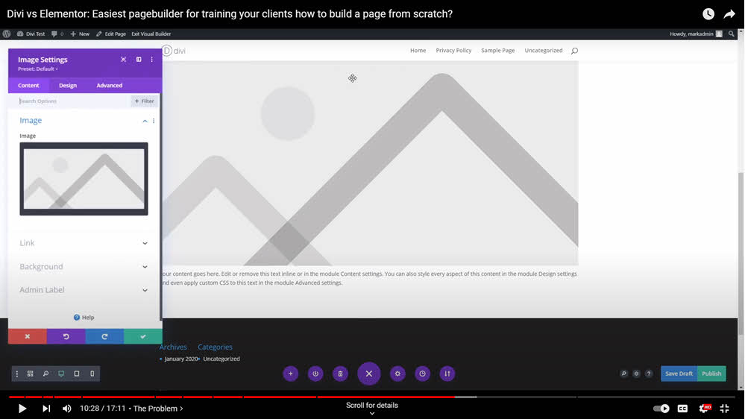Click green checkmark to save image settings

142,336
